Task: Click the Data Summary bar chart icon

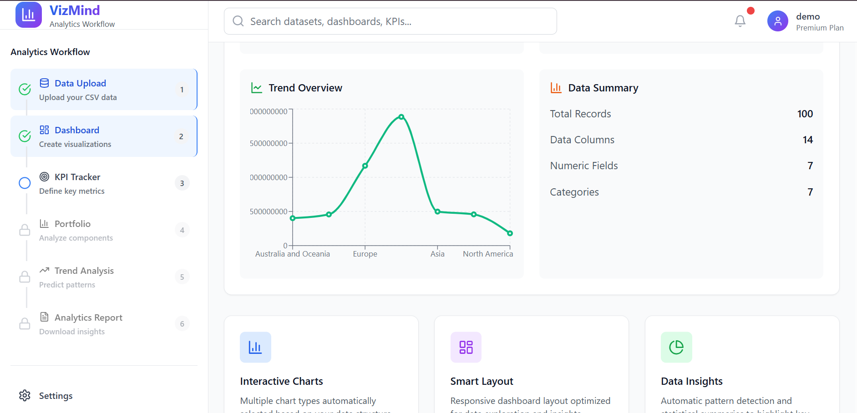Action: pos(556,88)
